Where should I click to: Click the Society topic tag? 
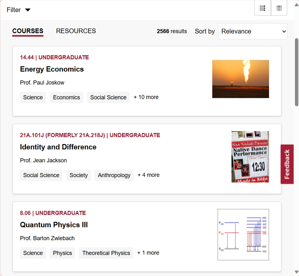[79, 175]
